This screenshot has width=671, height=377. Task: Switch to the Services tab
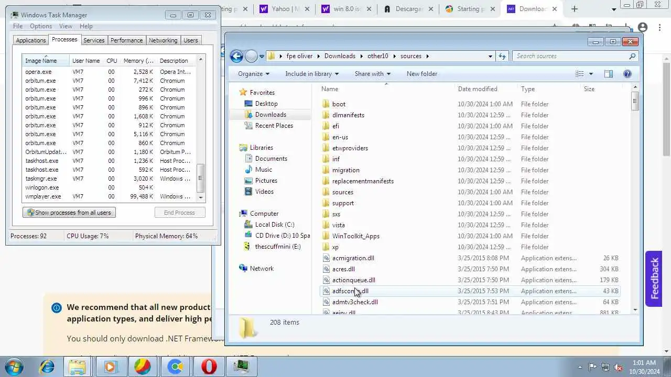tap(94, 40)
